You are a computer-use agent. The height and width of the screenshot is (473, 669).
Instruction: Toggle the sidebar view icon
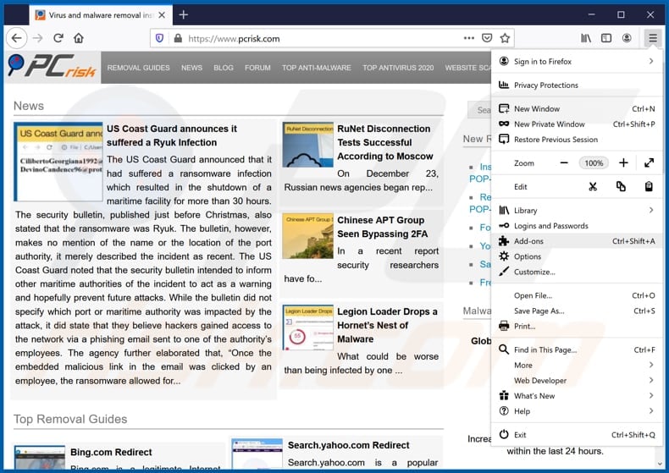(605, 38)
